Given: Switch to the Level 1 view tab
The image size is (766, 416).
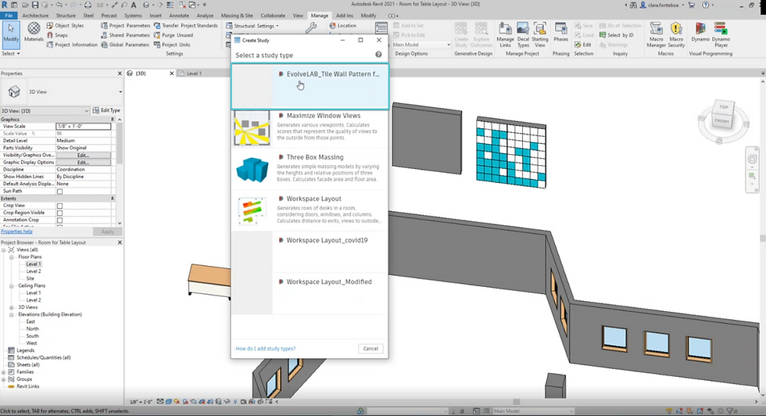Looking at the screenshot, I should [x=194, y=74].
